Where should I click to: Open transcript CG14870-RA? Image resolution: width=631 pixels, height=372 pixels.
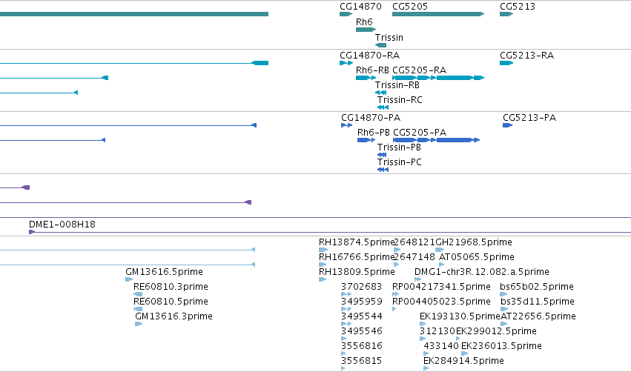point(369,56)
